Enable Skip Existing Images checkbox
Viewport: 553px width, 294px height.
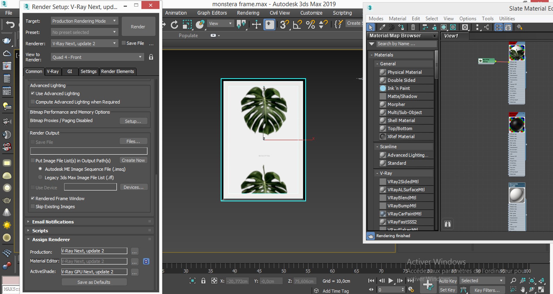point(33,206)
